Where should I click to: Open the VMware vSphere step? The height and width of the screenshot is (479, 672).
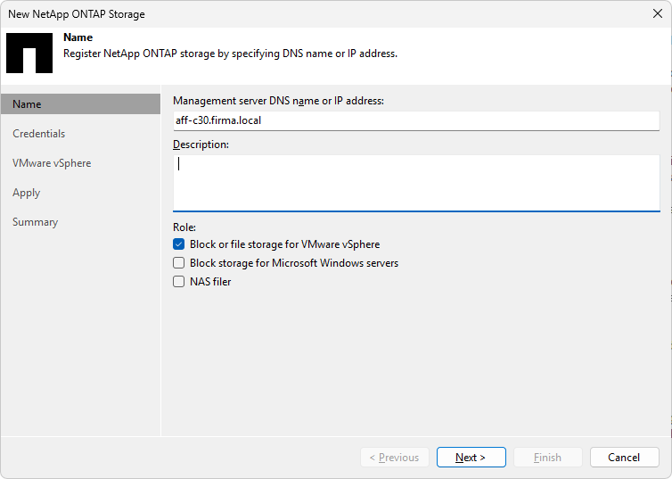pyautogui.click(x=52, y=163)
